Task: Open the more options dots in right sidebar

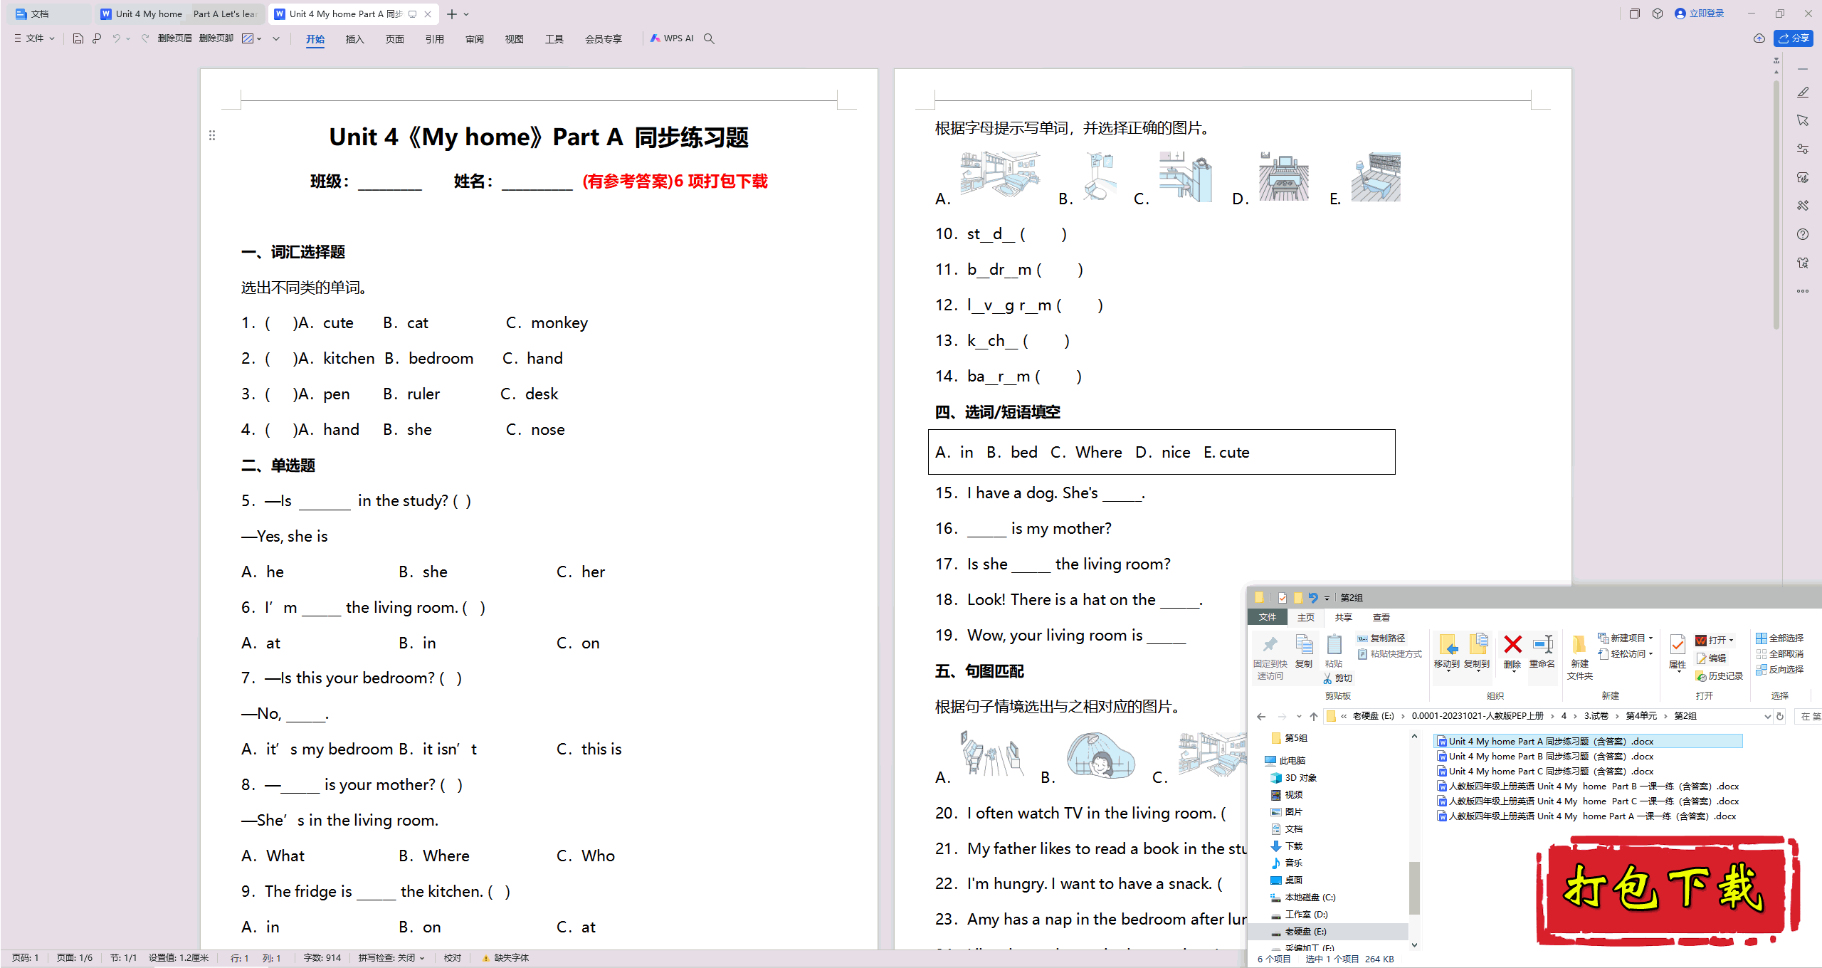Action: pyautogui.click(x=1803, y=290)
